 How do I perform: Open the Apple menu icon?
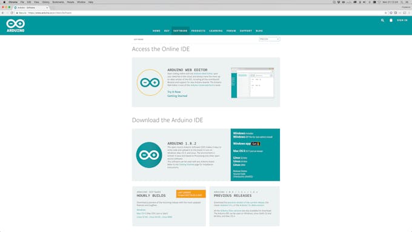pos(4,2)
